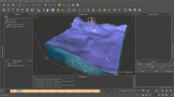Jump to the first frame
The width and height of the screenshot is (174, 97).
143,95
